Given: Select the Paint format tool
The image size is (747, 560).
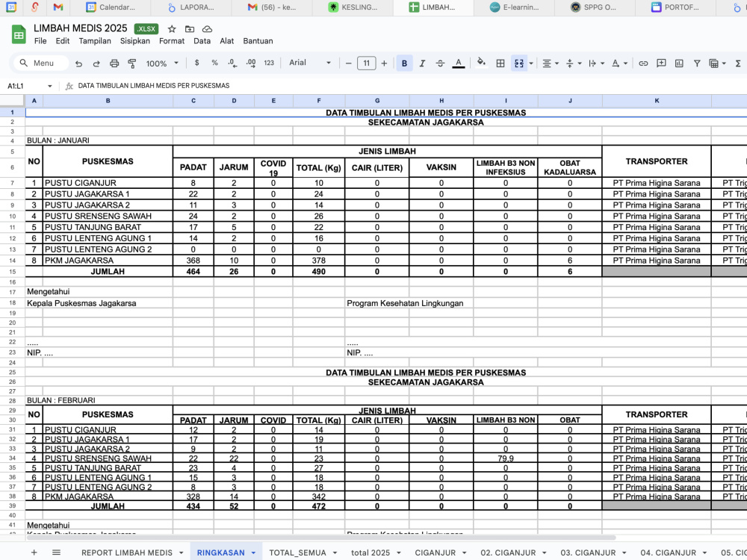Looking at the screenshot, I should (x=132, y=63).
